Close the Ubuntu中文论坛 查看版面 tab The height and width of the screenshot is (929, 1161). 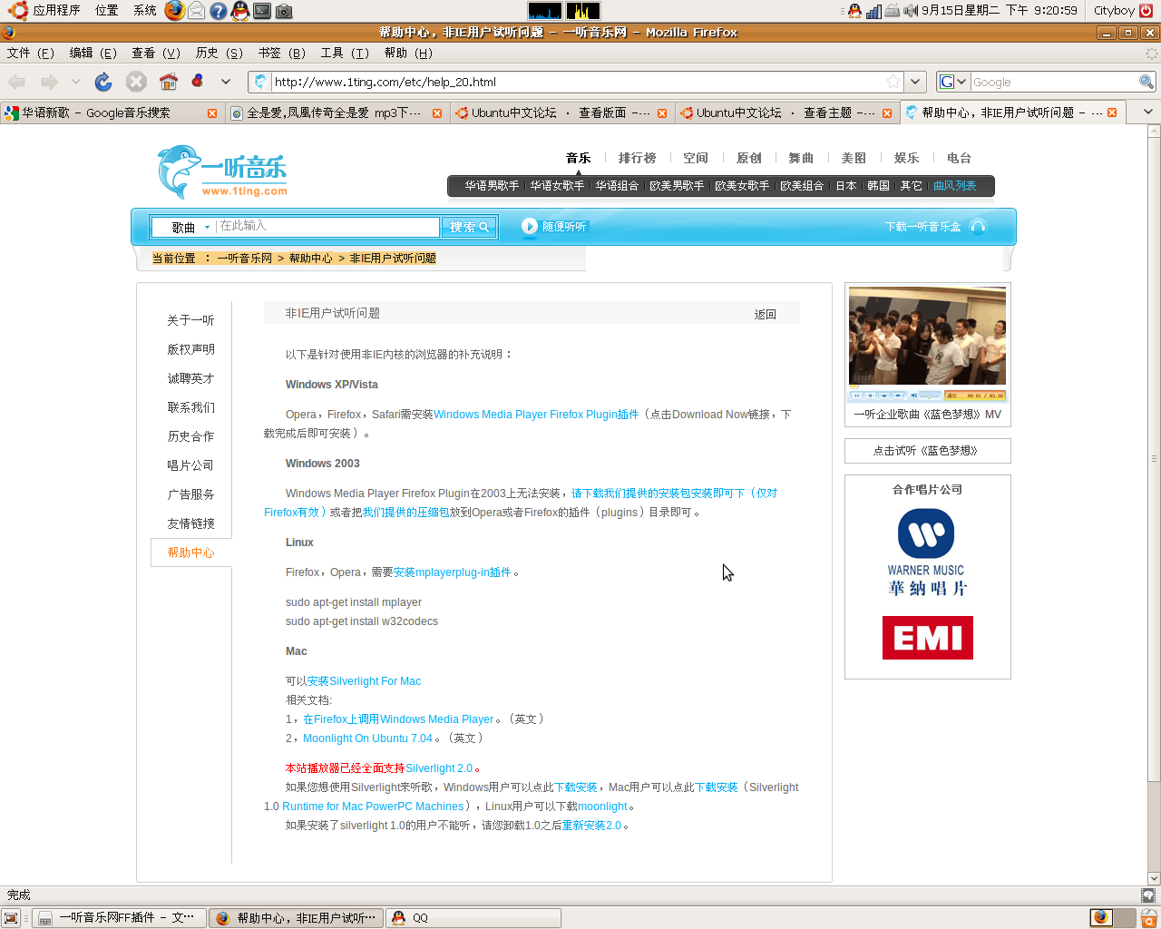point(662,113)
